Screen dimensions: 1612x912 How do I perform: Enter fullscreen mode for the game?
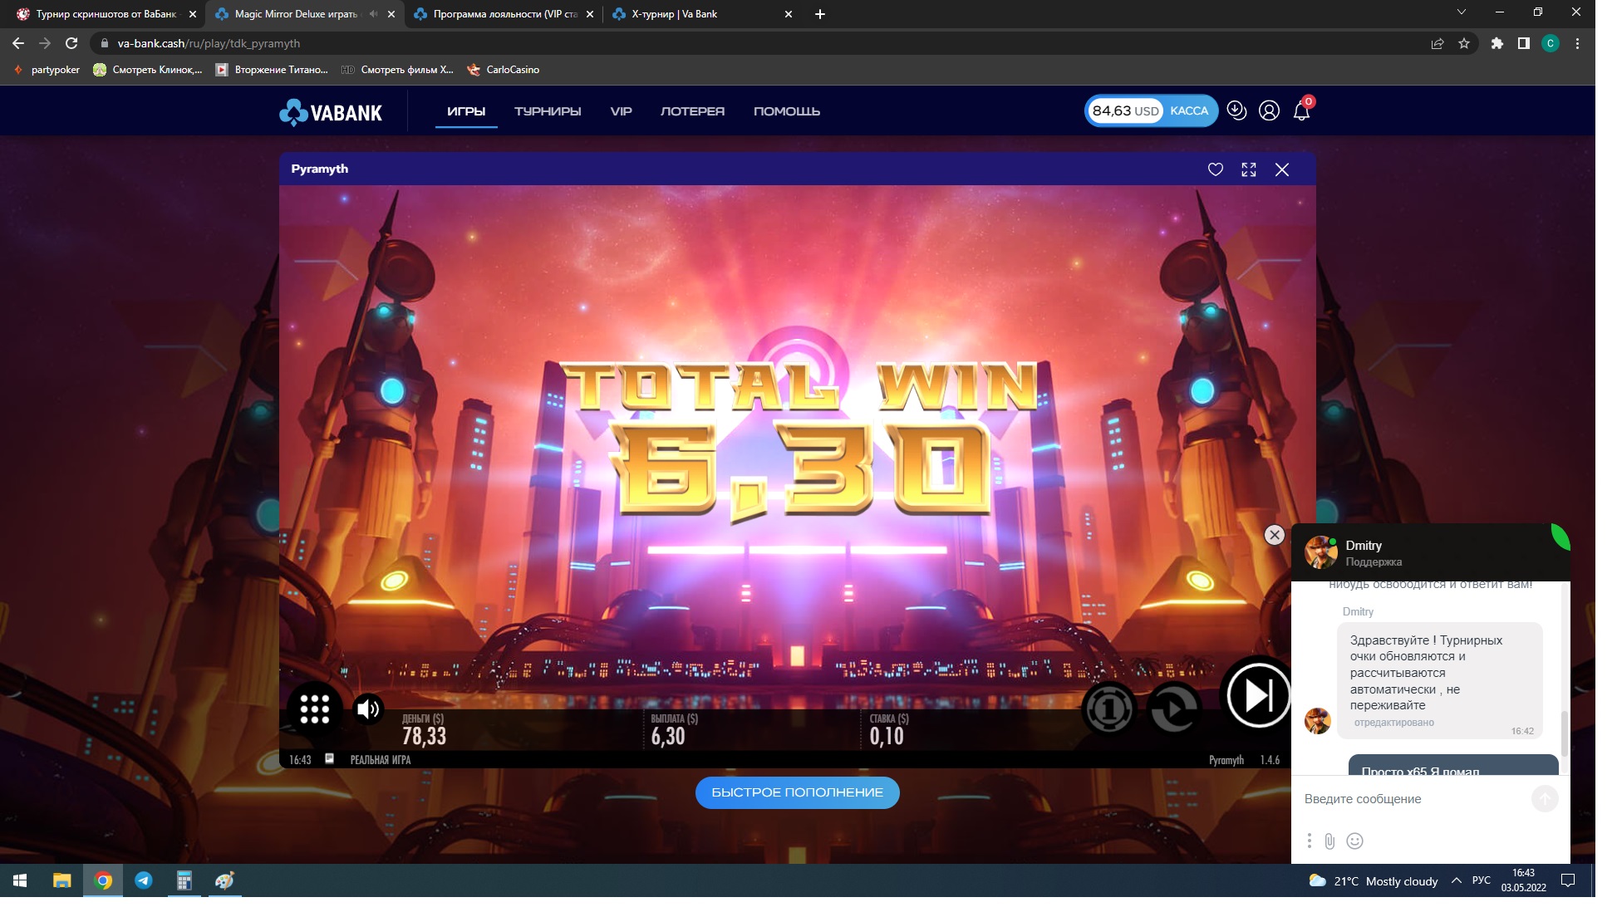pyautogui.click(x=1248, y=169)
